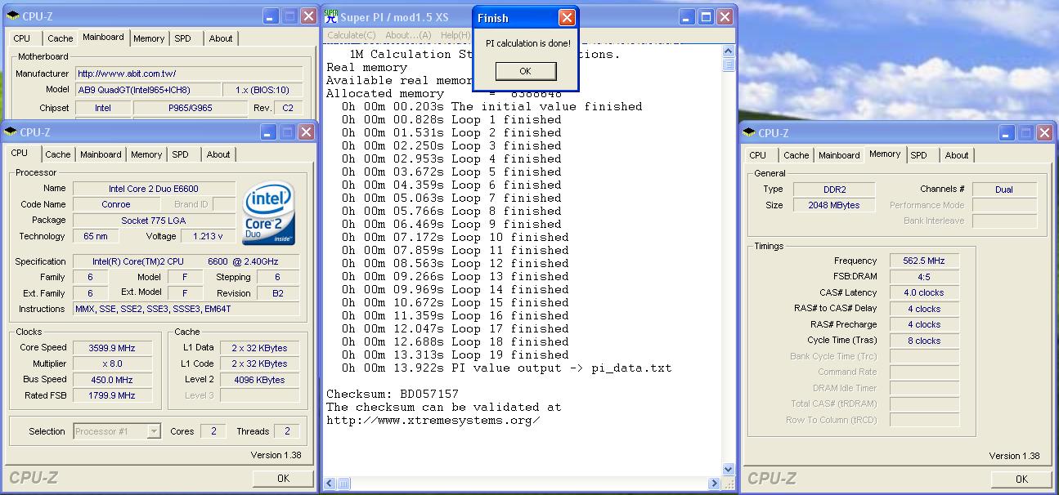Viewport: 1059px width, 495px height.
Task: Click the Bus Speed value 450.0 MHz
Action: click(112, 380)
